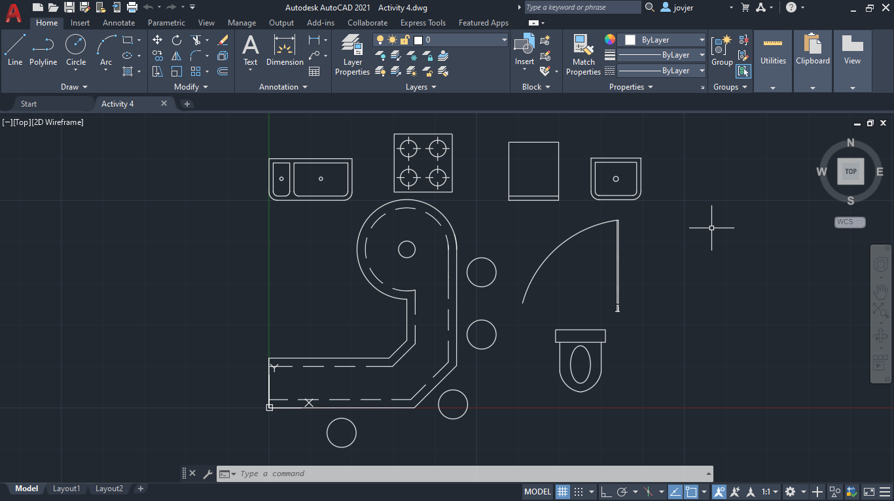Choose the Arc tool
The image size is (894, 501).
coord(106,51)
